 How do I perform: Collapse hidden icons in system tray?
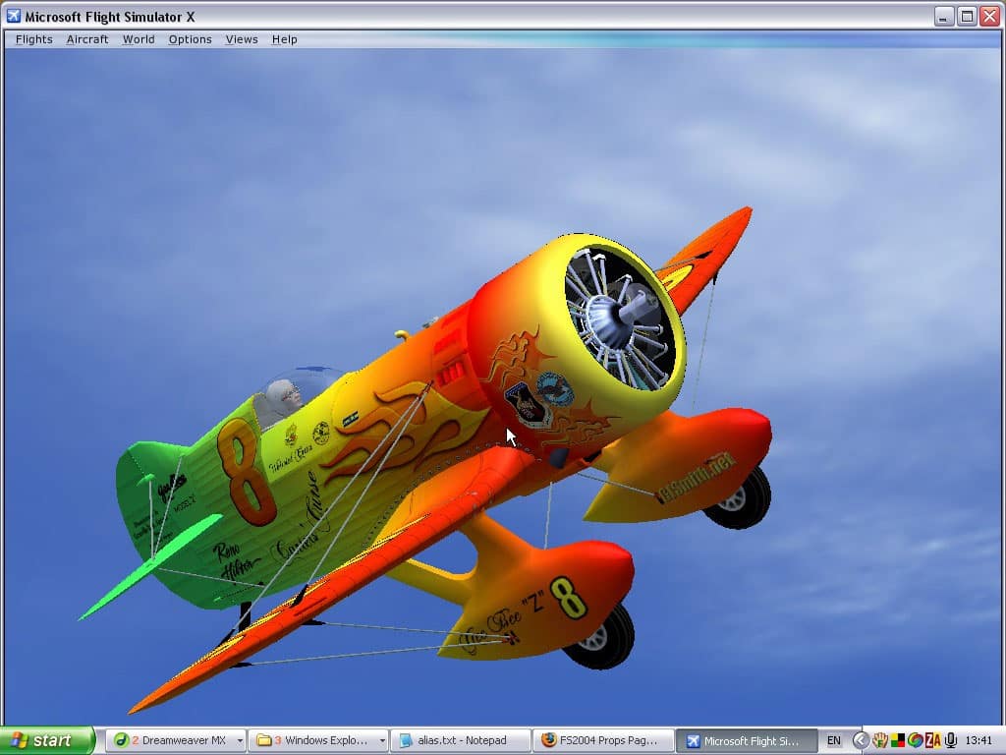[x=861, y=740]
